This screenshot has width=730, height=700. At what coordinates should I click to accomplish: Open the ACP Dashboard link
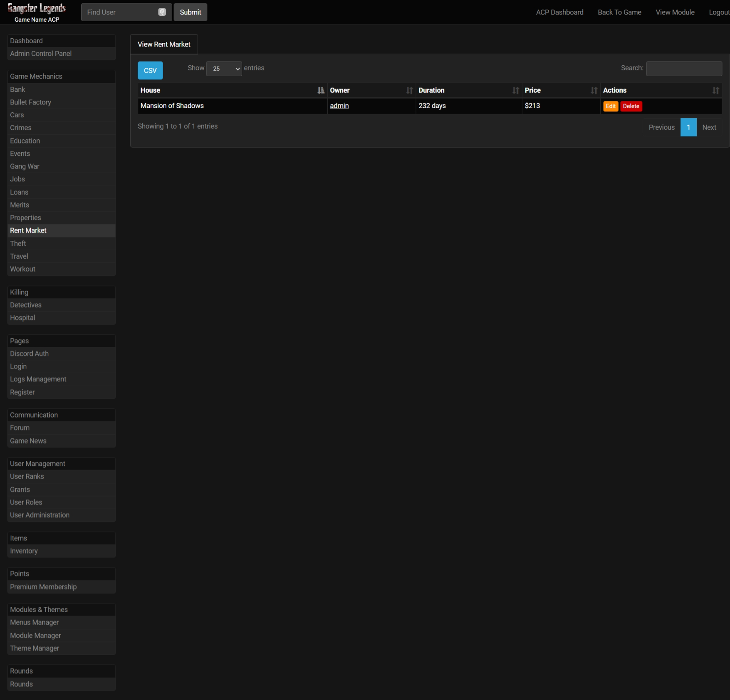pos(559,12)
